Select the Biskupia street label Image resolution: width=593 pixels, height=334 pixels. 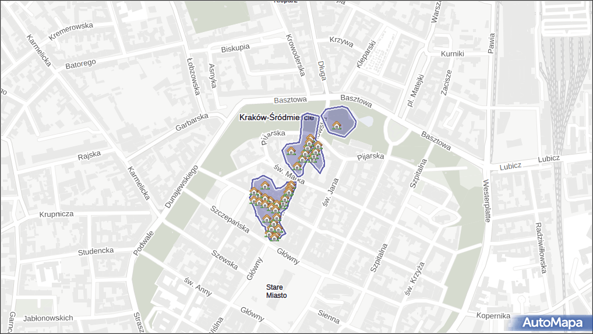point(235,48)
